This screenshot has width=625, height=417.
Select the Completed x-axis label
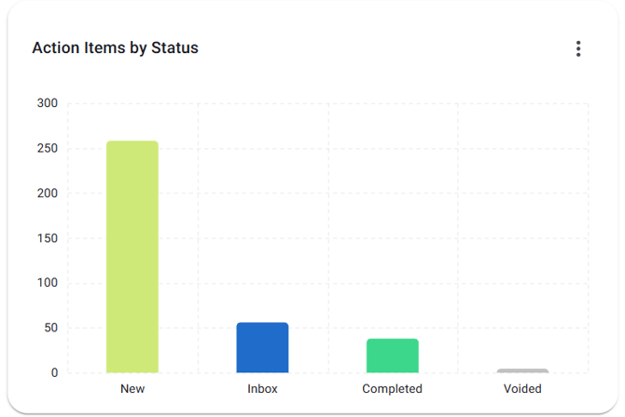(x=392, y=389)
